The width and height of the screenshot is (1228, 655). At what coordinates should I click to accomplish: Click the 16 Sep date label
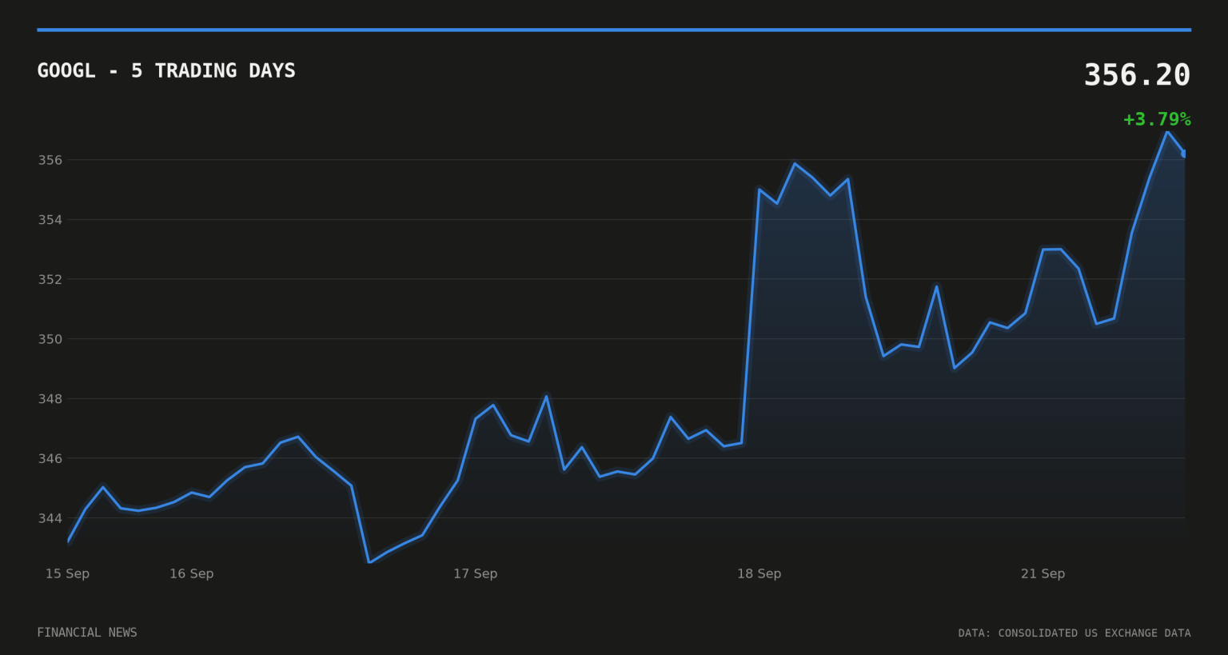[x=192, y=573]
